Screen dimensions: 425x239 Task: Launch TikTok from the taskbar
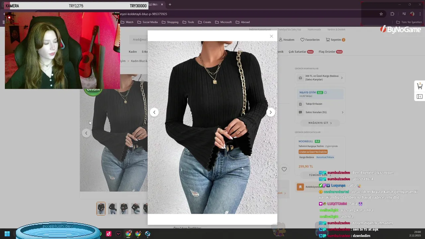(x=109, y=234)
